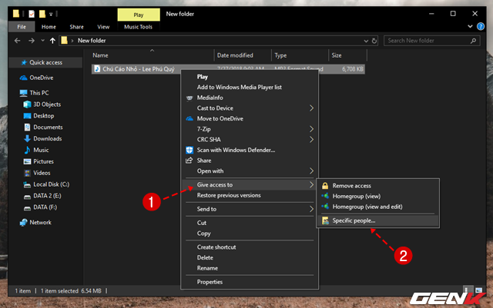Click the Back arrow in the address bar
Image resolution: width=493 pixels, height=308 pixels.
pyautogui.click(x=17, y=40)
